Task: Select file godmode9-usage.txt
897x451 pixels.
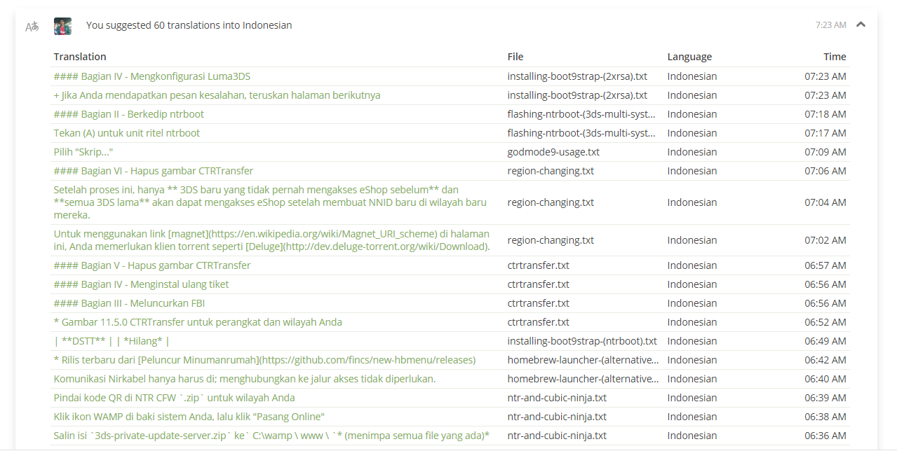Action: point(553,152)
